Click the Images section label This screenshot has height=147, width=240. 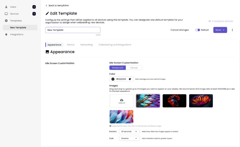[x=113, y=86]
